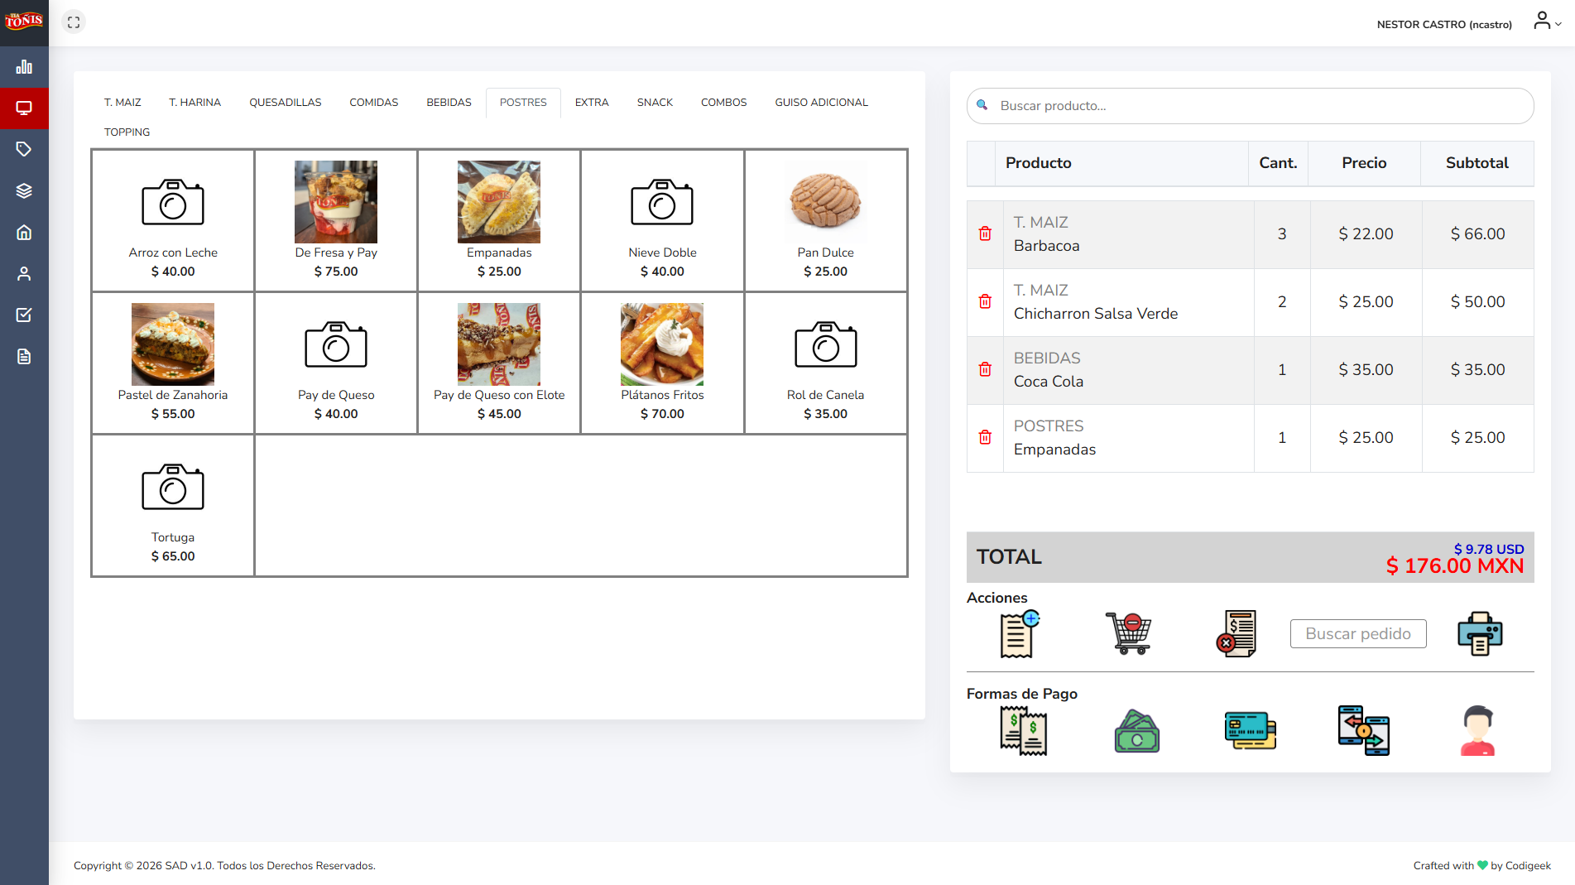Pay with cash icon
1575x885 pixels.
1137,731
